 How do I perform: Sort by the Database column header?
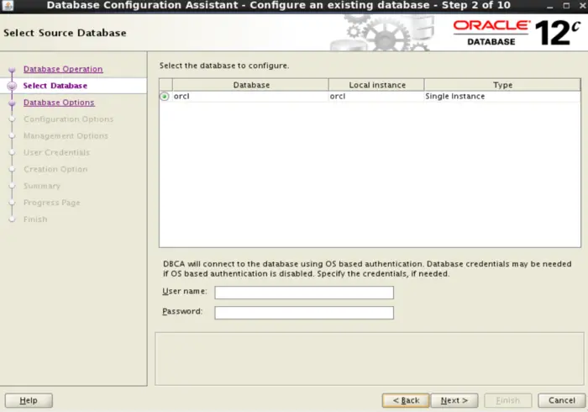pos(251,85)
